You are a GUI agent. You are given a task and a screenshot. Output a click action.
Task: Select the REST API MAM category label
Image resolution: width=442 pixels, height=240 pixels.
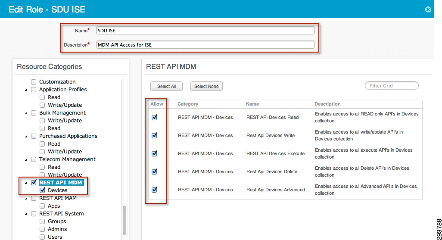(x=58, y=198)
